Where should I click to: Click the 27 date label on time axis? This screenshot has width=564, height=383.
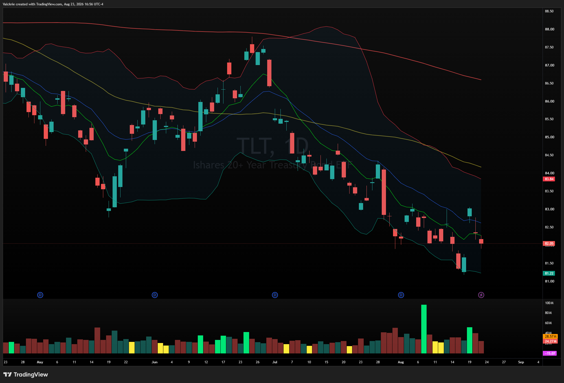click(x=504, y=362)
